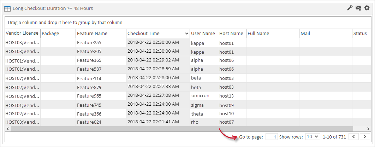Viewport: 375px width, 147px height.
Task: Go to the next page arrow
Action: pyautogui.click(x=365, y=136)
